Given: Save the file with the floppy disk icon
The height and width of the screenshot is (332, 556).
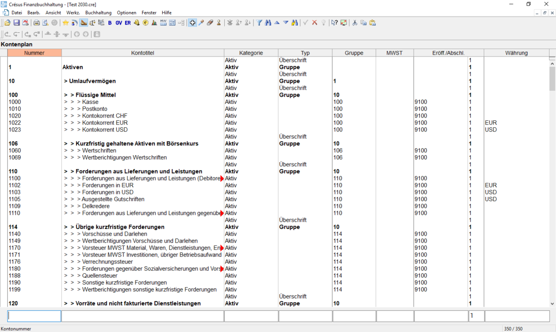Looking at the screenshot, I should [17, 23].
